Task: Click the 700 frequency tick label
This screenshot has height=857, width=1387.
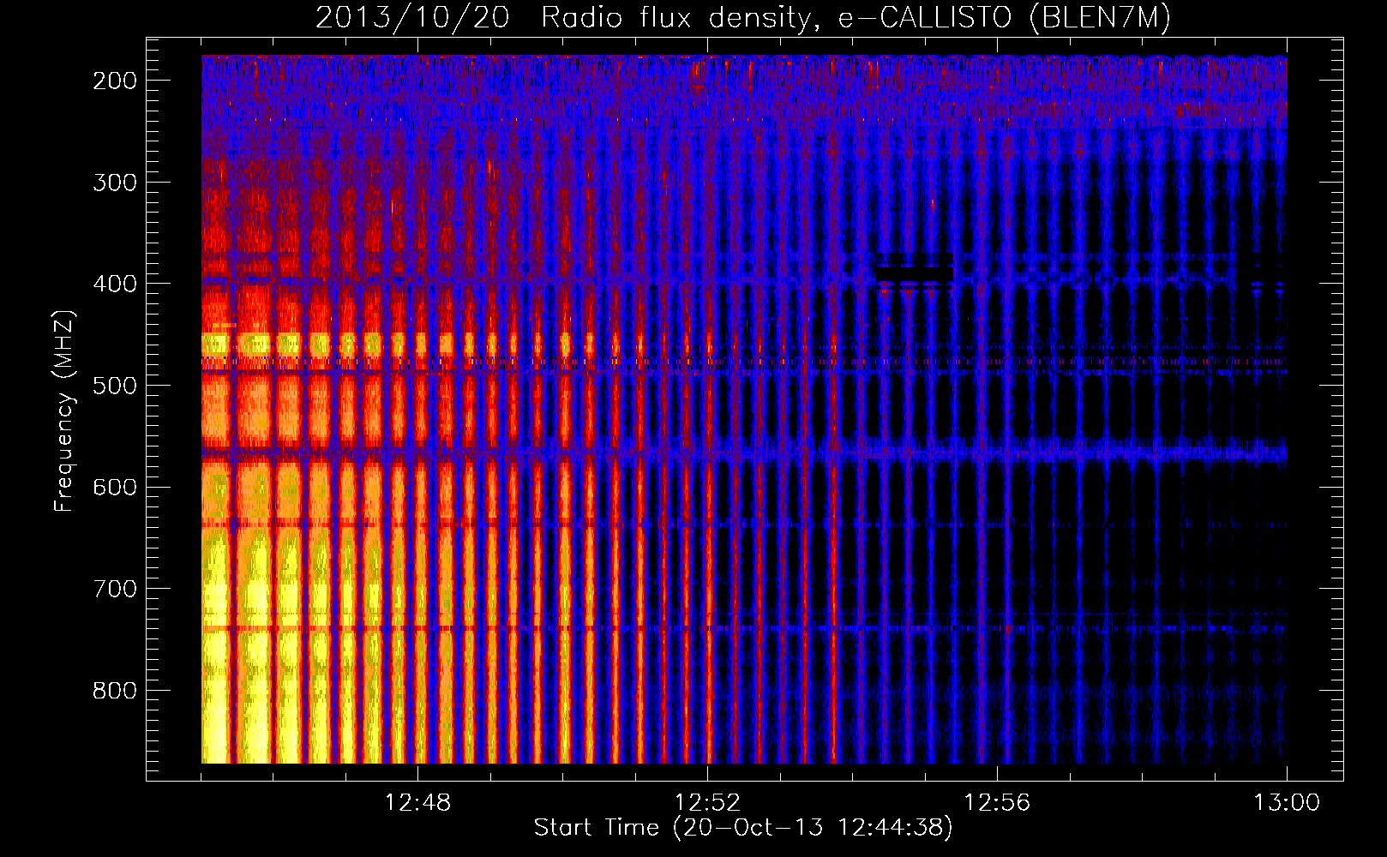Action: (115, 589)
